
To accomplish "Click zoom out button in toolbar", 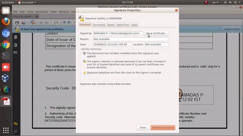I will pos(64,23).
